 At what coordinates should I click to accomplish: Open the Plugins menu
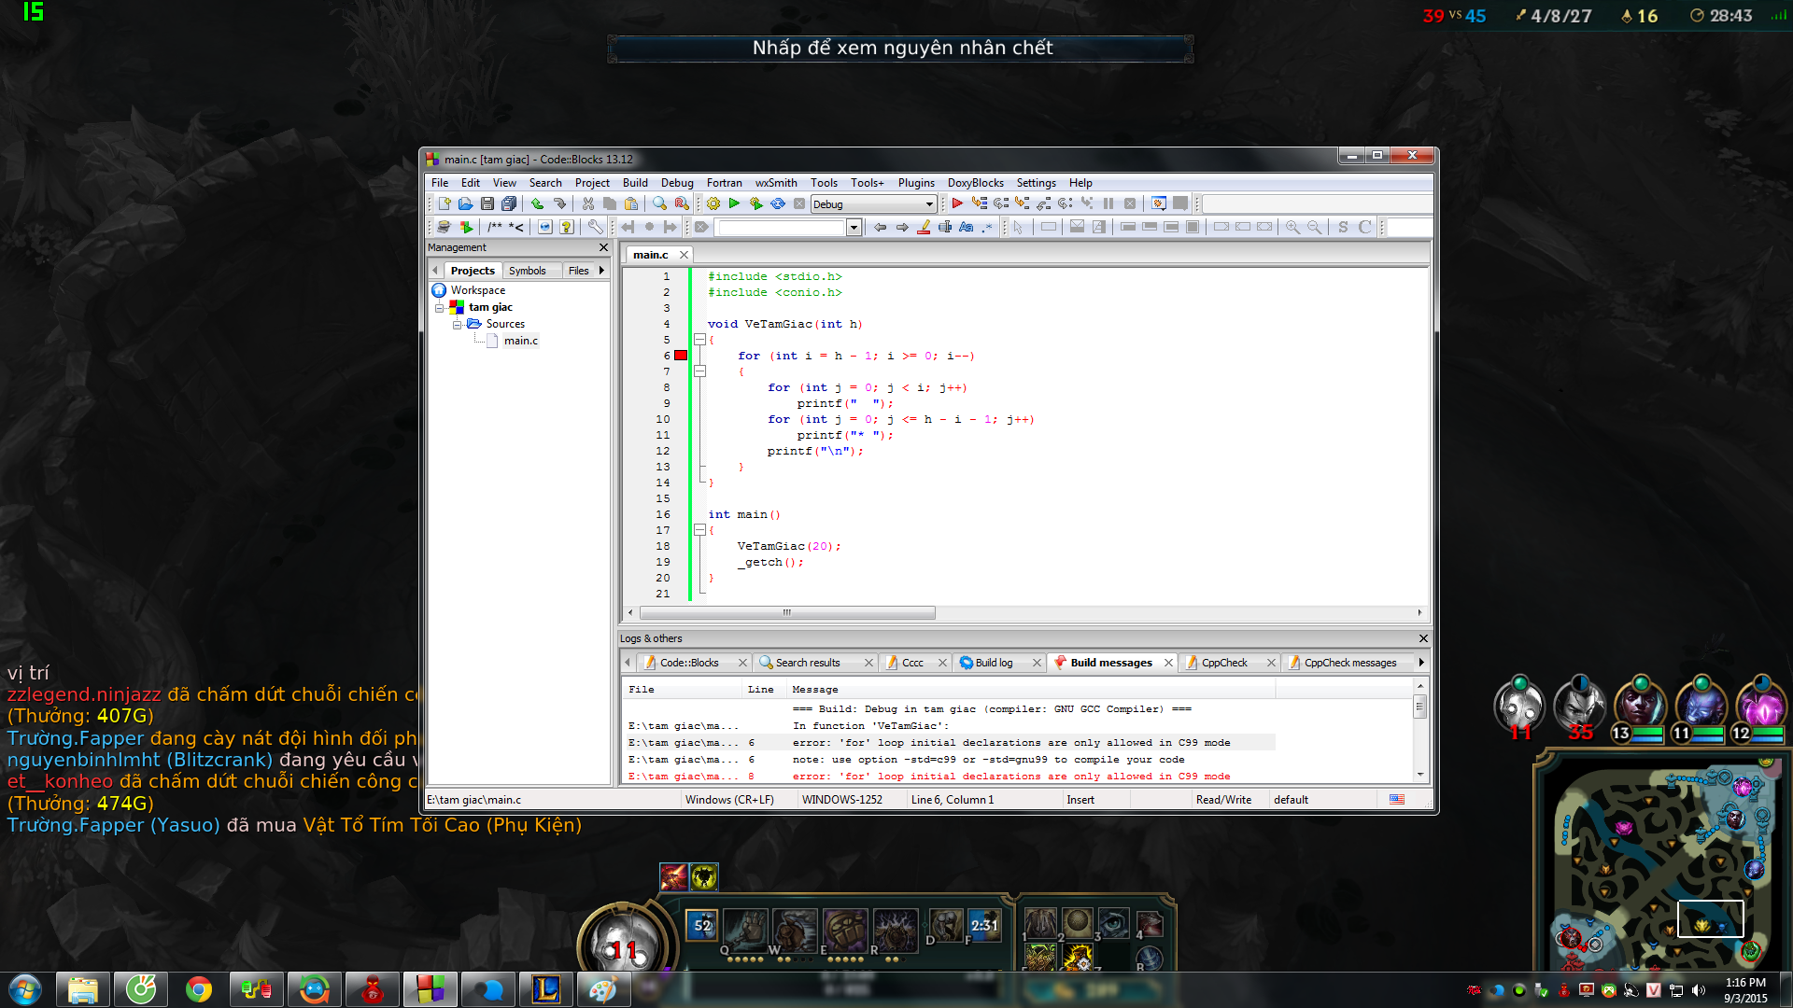[x=915, y=183]
